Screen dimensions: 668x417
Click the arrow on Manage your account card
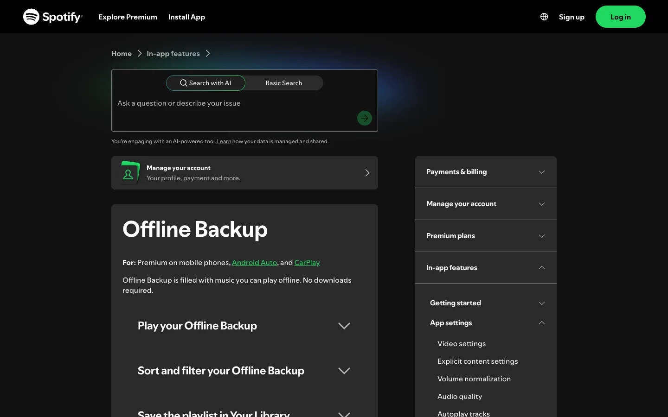click(x=367, y=173)
